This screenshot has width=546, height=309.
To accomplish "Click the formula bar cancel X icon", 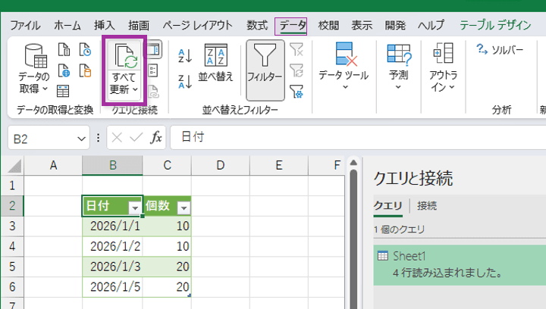I will coord(117,138).
